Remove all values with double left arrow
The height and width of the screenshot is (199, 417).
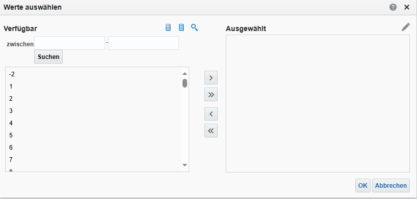pyautogui.click(x=211, y=130)
